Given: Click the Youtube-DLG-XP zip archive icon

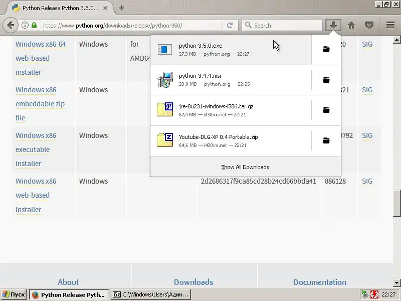Looking at the screenshot, I should 165,140.
